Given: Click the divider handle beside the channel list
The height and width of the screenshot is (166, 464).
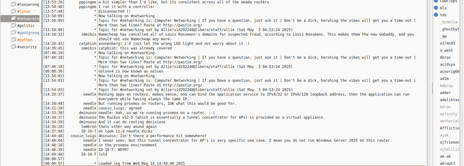Looking at the screenshot, I should click(41, 89).
